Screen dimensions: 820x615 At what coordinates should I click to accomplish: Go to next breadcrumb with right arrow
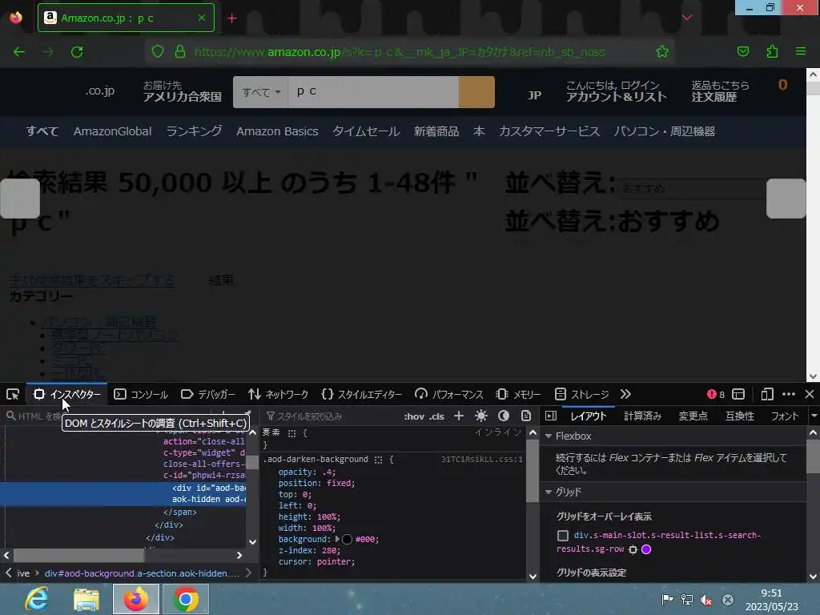coord(248,573)
